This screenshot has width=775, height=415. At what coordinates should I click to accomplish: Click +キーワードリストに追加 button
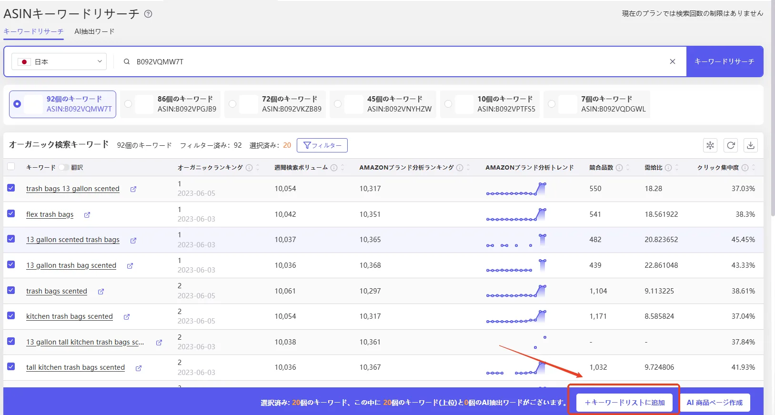coord(624,403)
